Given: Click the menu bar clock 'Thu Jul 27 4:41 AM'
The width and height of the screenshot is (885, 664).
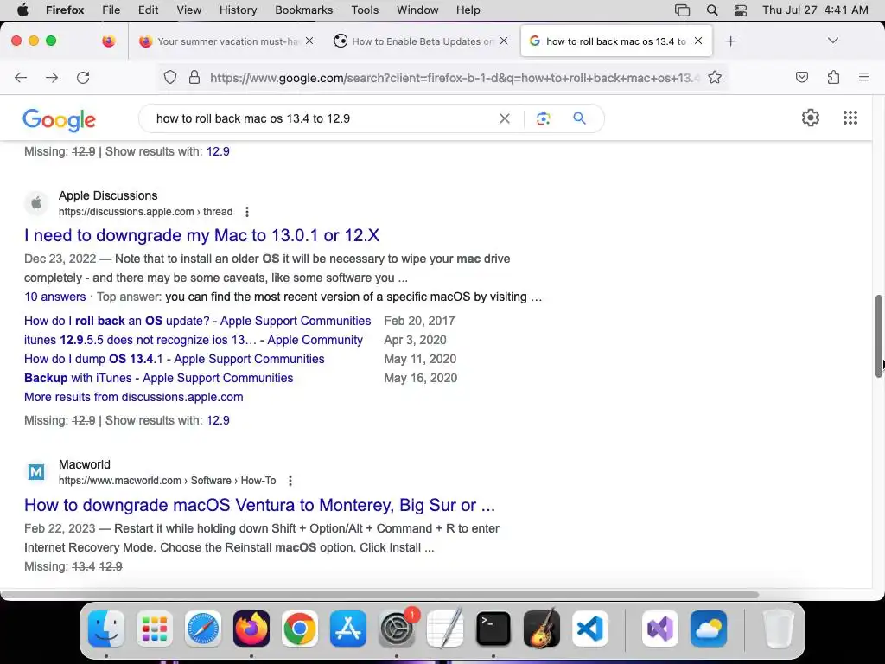Looking at the screenshot, I should coord(815,10).
